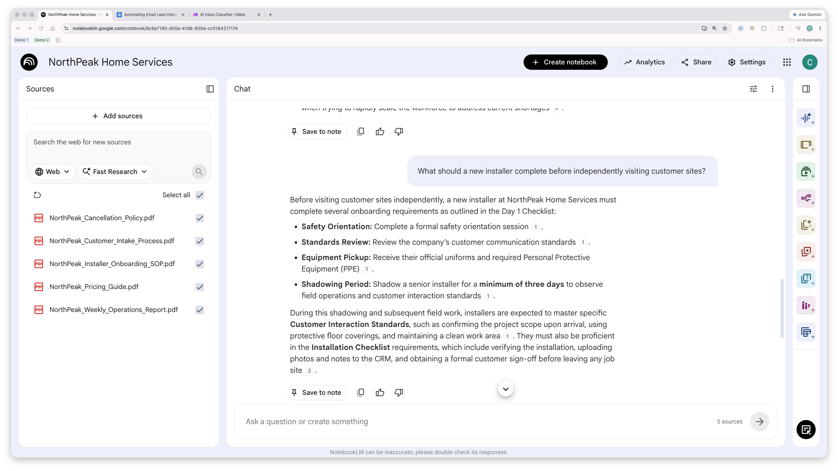The image size is (838, 471).
Task: Bookmark this page with the star icon
Action: 725,28
